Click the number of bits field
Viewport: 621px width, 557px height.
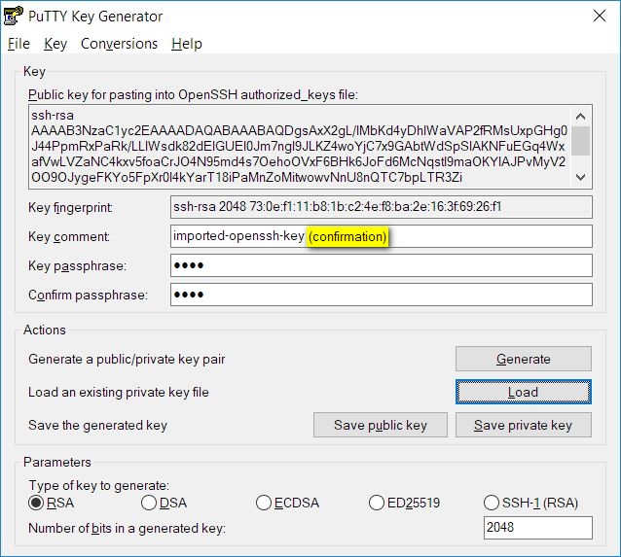click(537, 528)
